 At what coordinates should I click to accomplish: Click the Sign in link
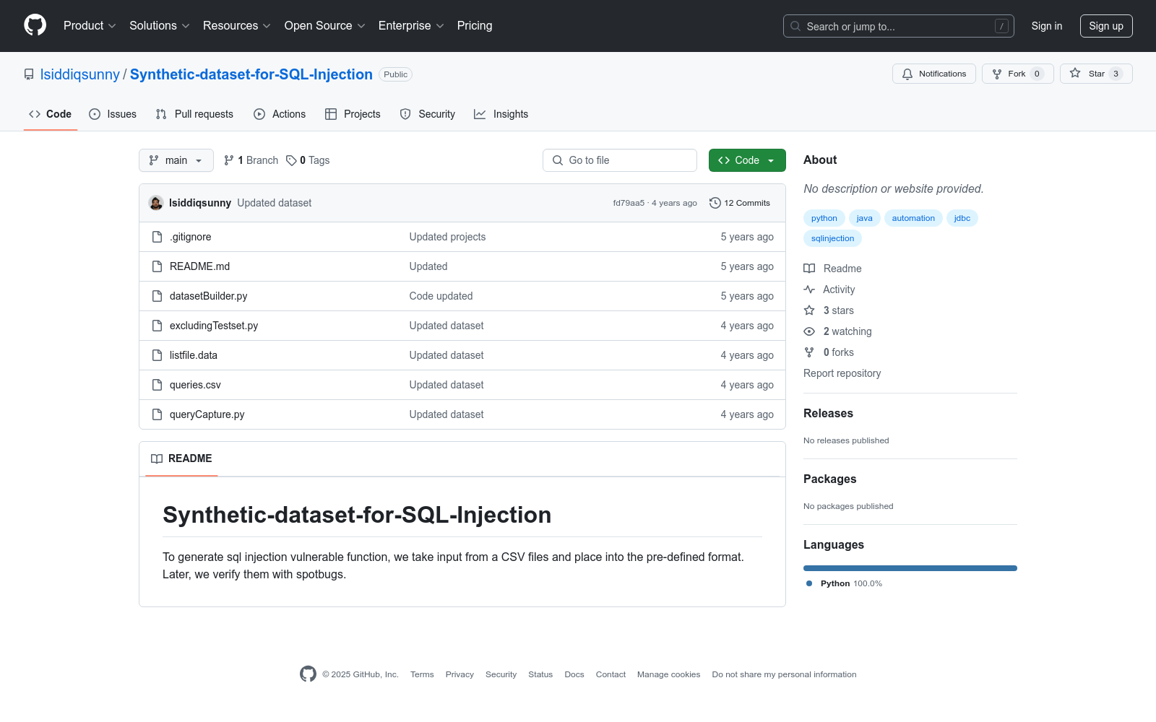pos(1047,26)
